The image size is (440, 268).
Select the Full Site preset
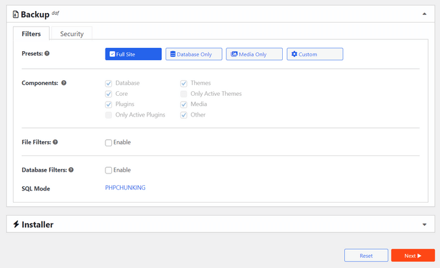(133, 54)
